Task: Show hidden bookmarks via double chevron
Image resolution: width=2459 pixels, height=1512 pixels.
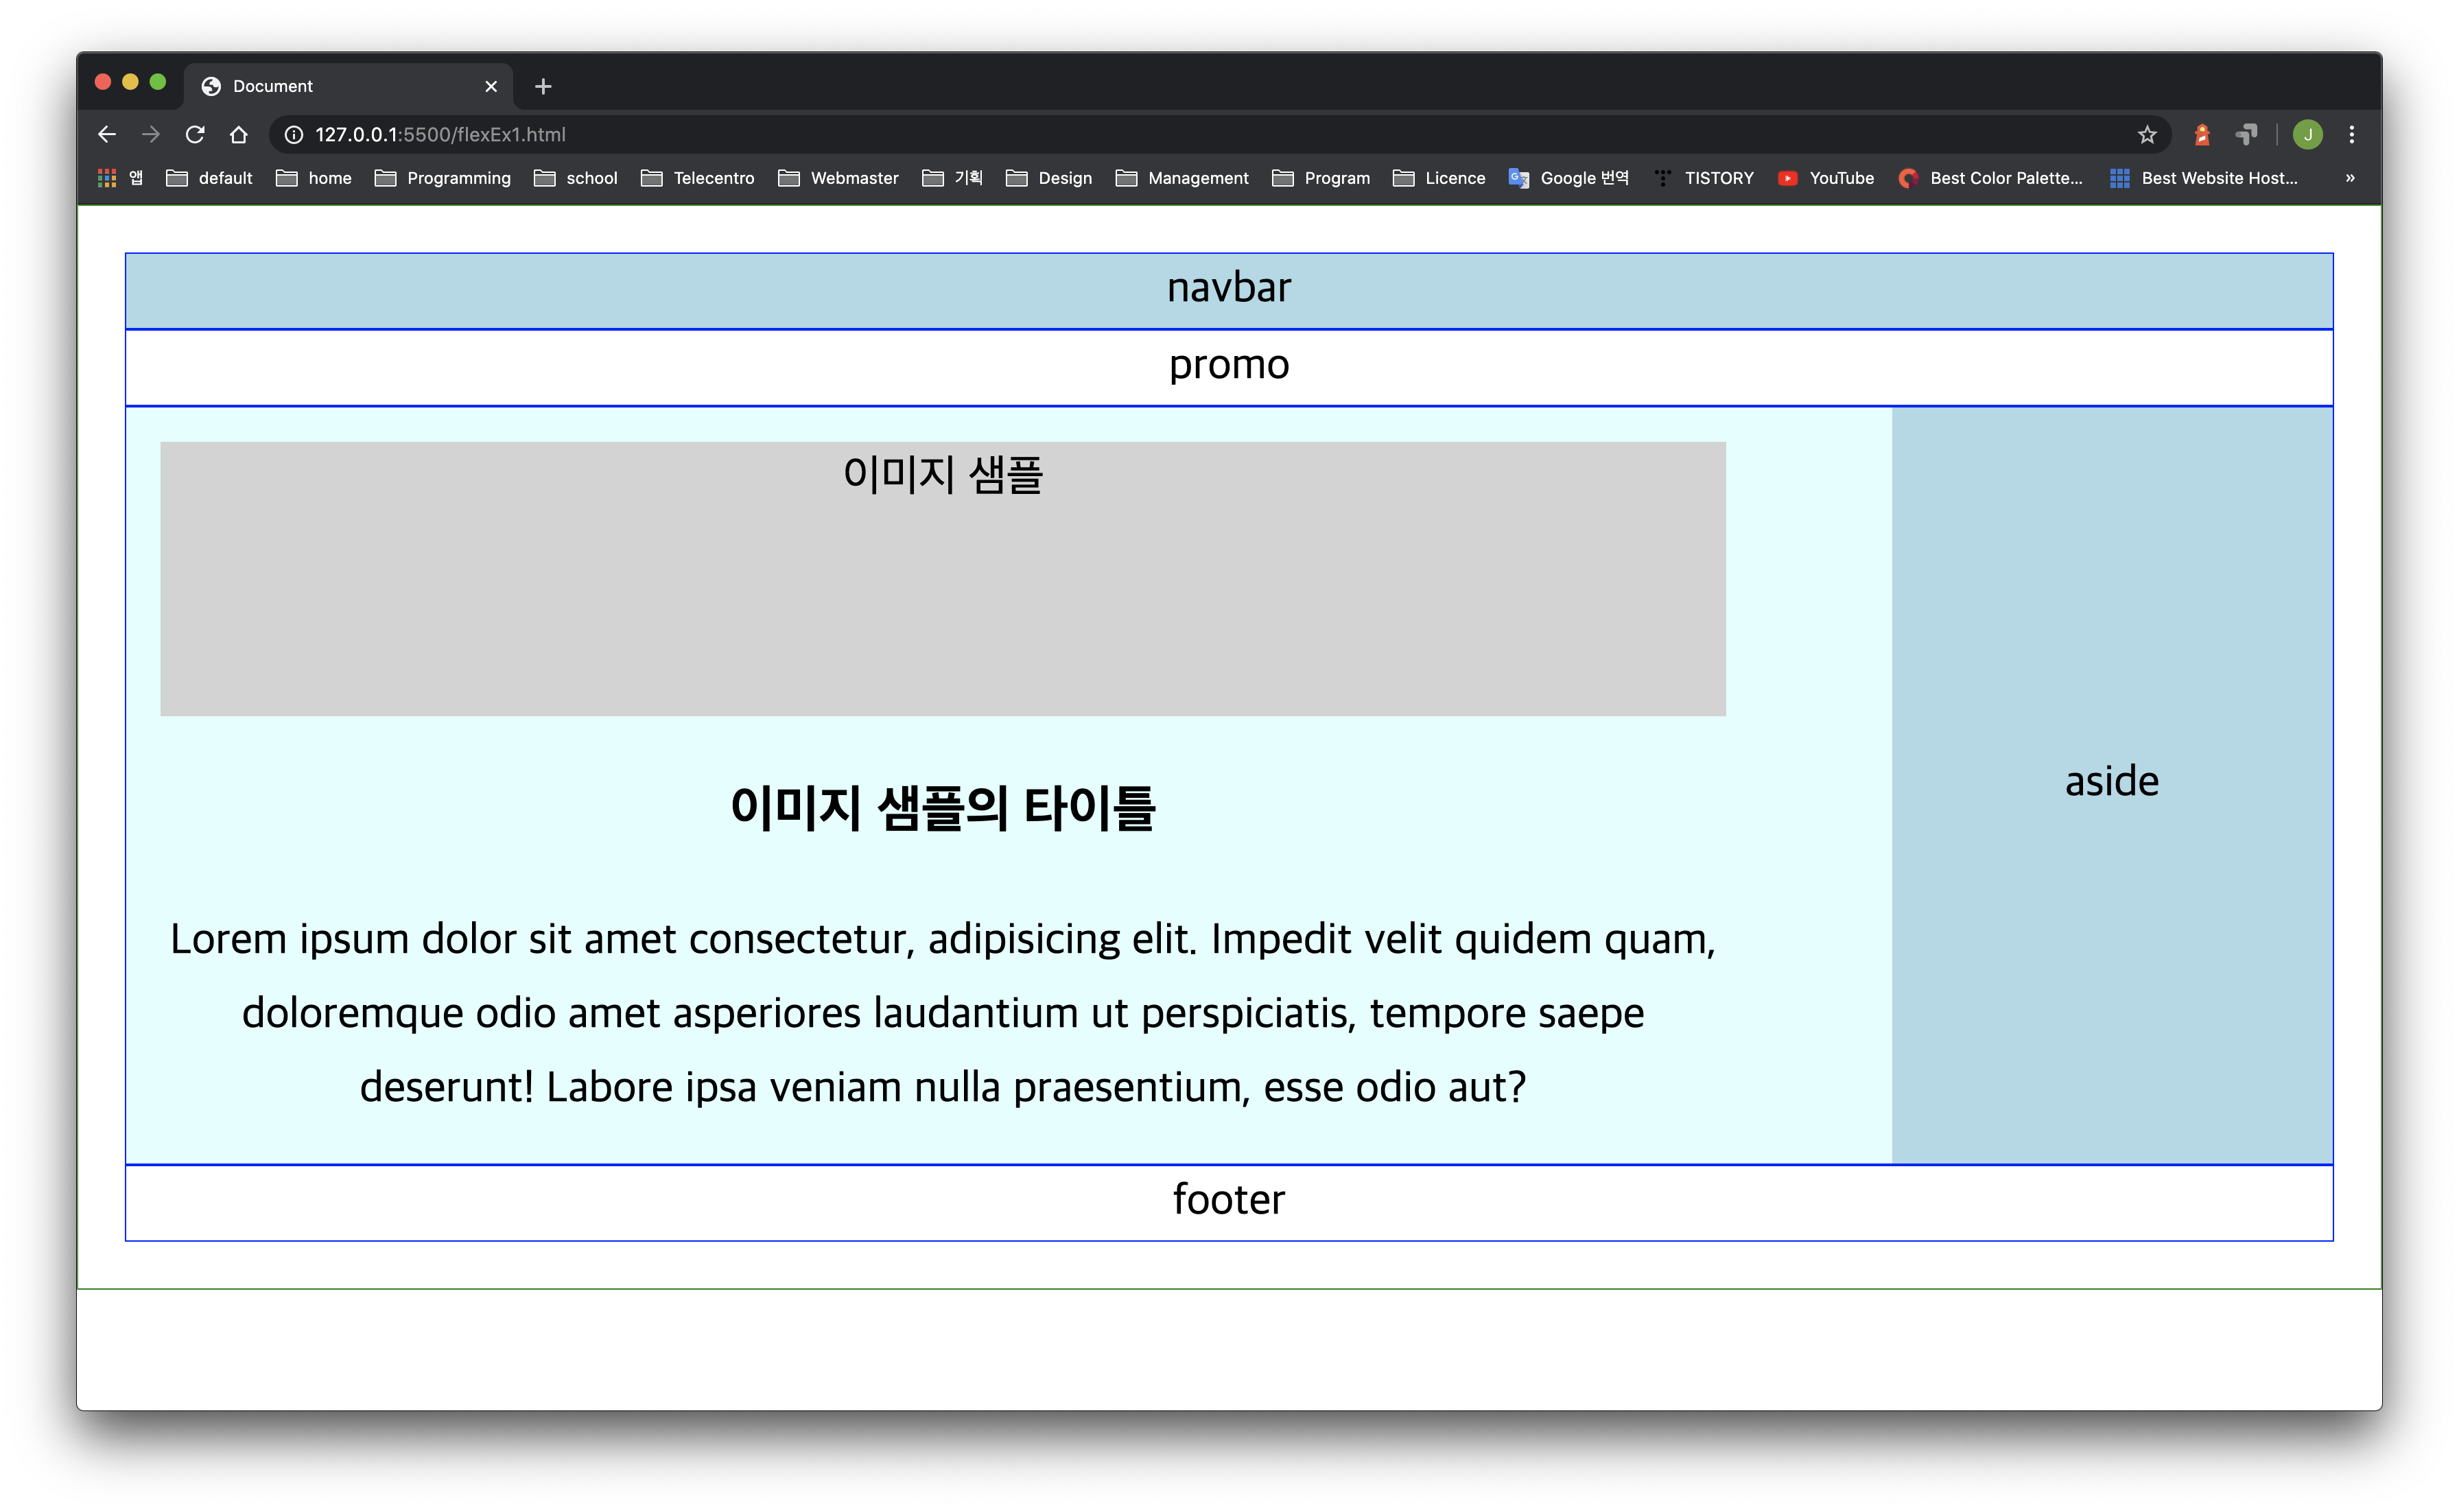Action: (2350, 178)
